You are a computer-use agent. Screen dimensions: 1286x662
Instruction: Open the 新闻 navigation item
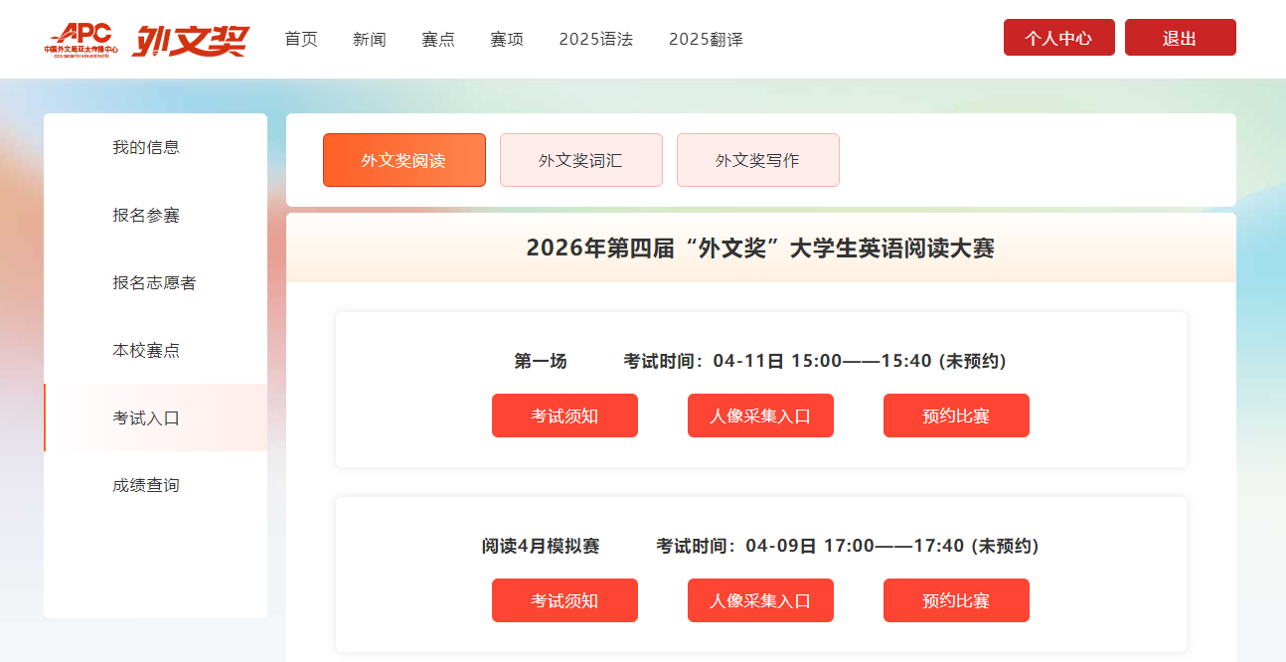[370, 39]
